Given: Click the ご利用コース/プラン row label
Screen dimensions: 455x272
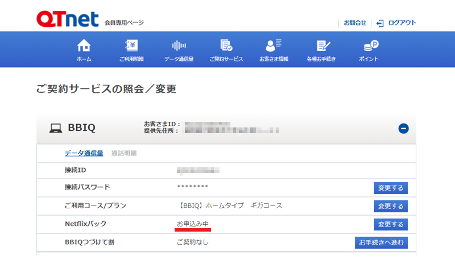Looking at the screenshot, I should (x=95, y=205).
